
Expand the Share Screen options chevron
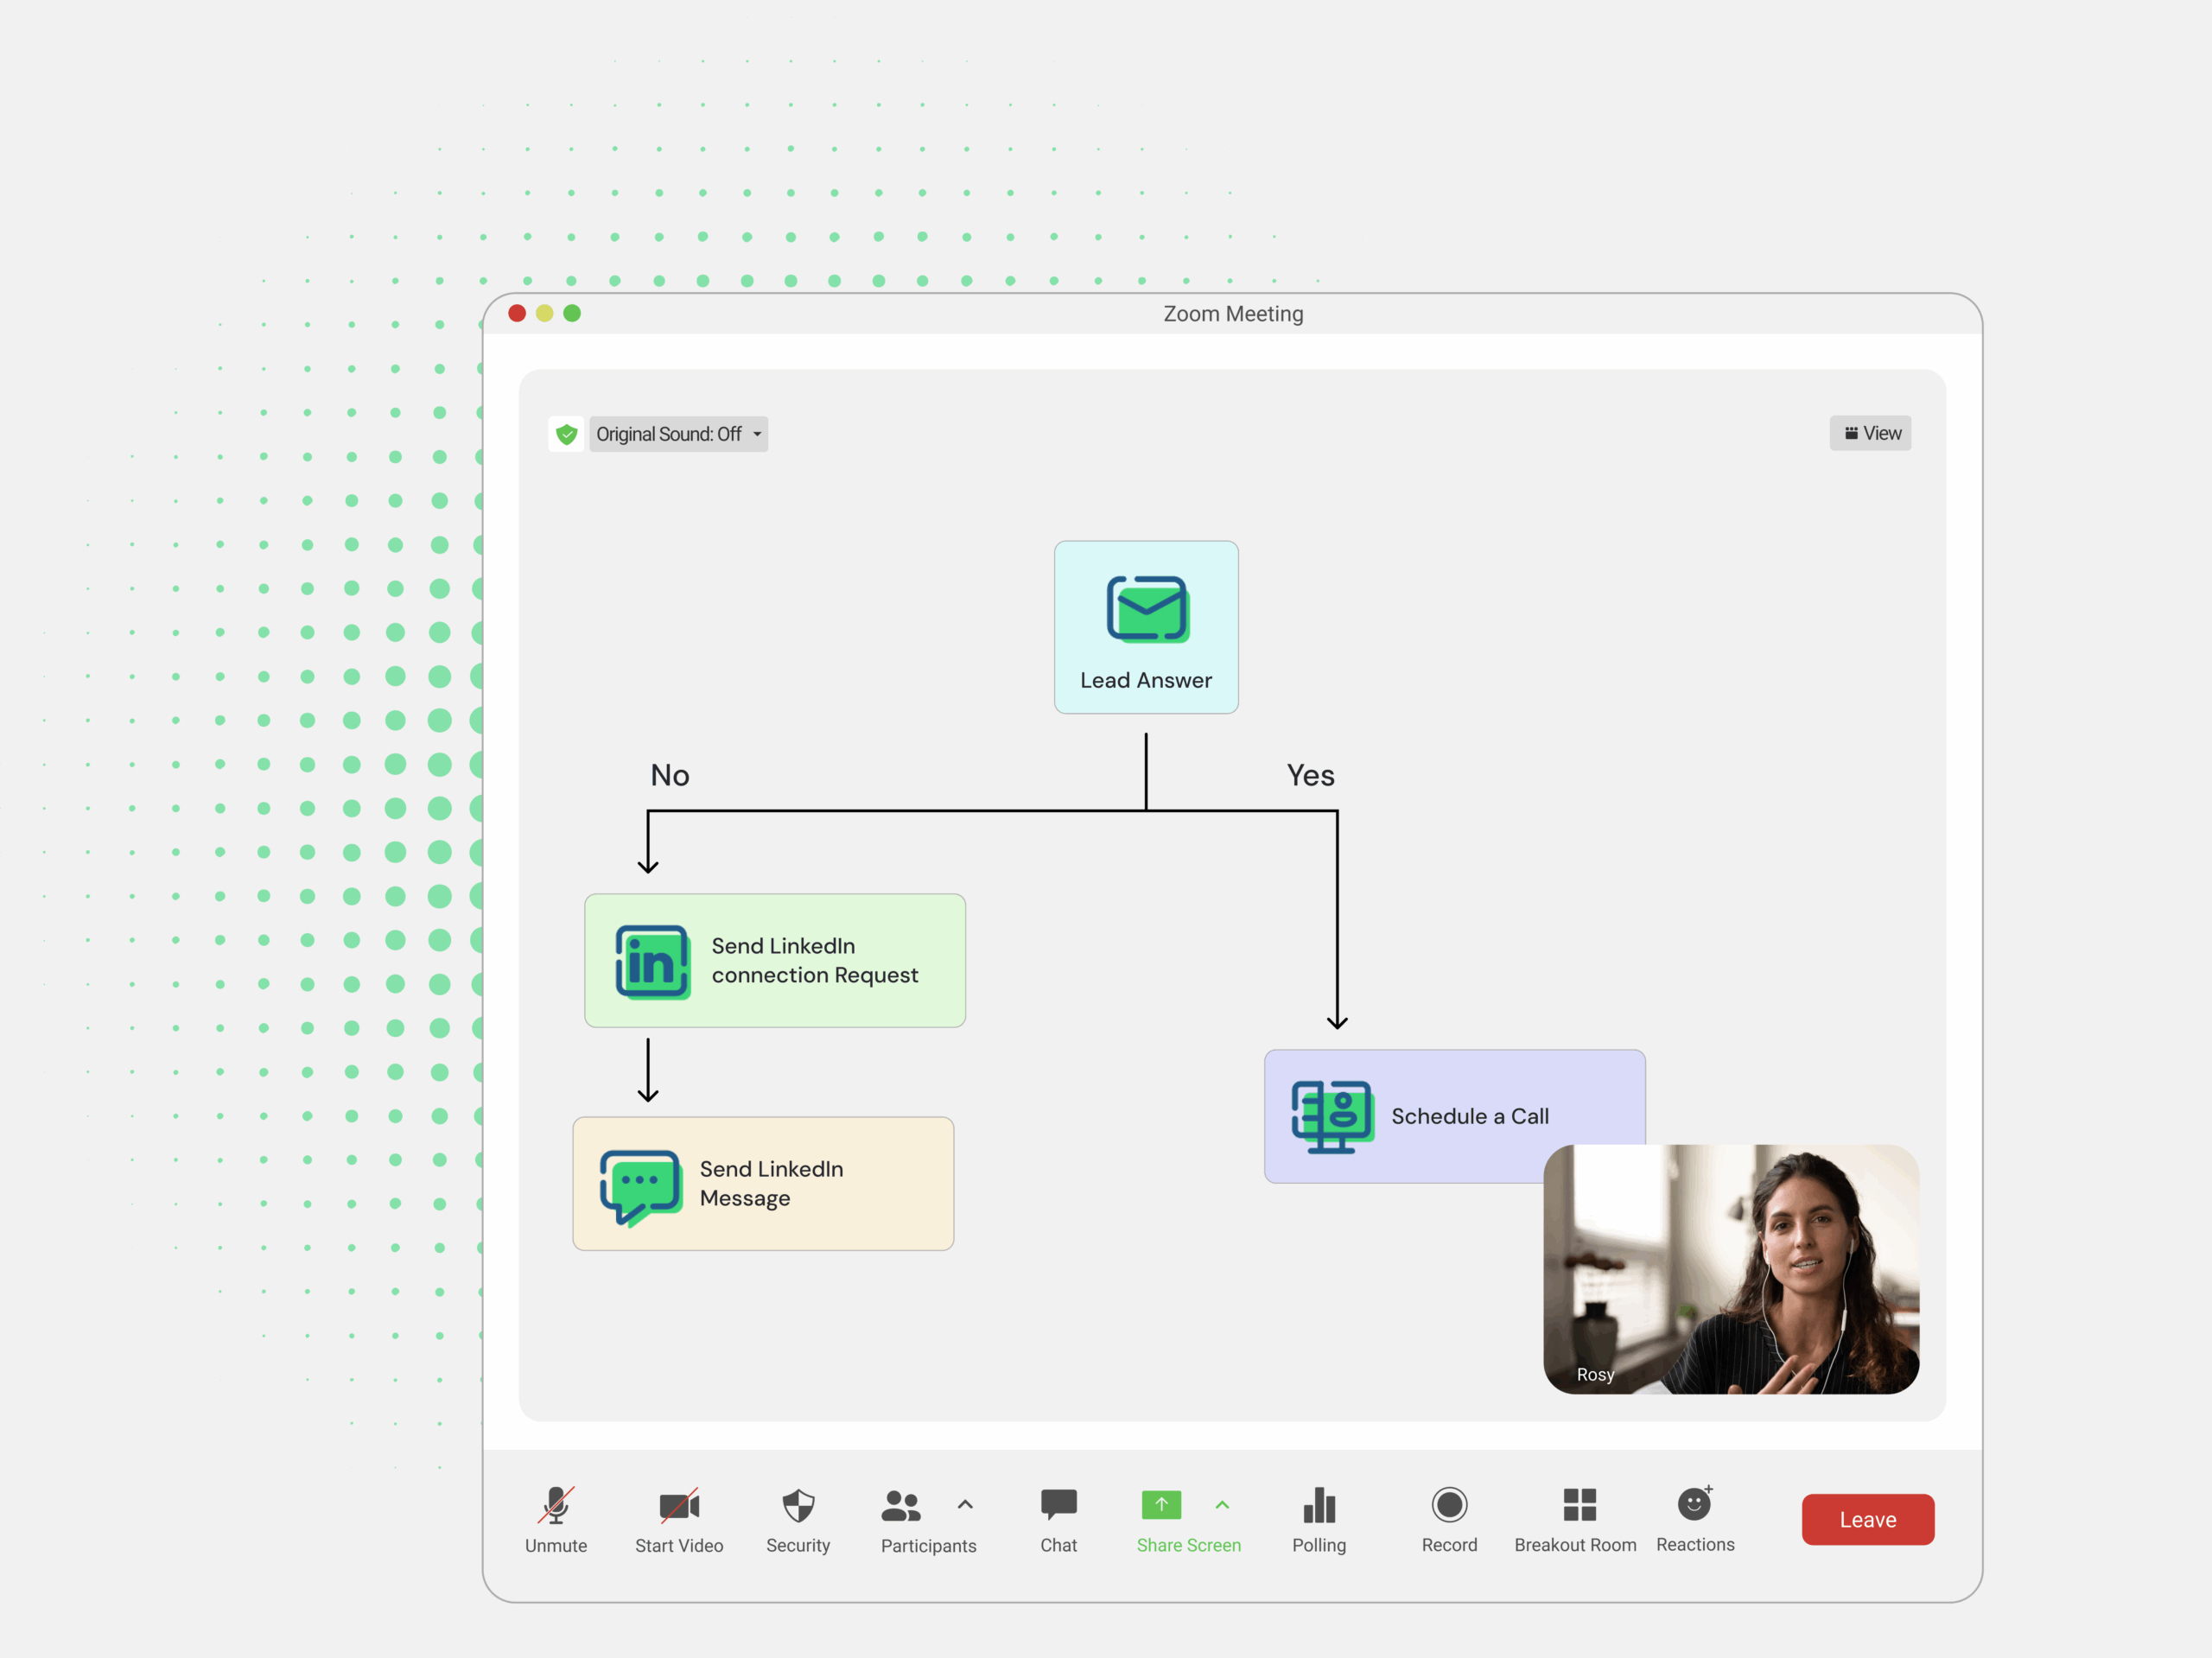coord(1222,1504)
